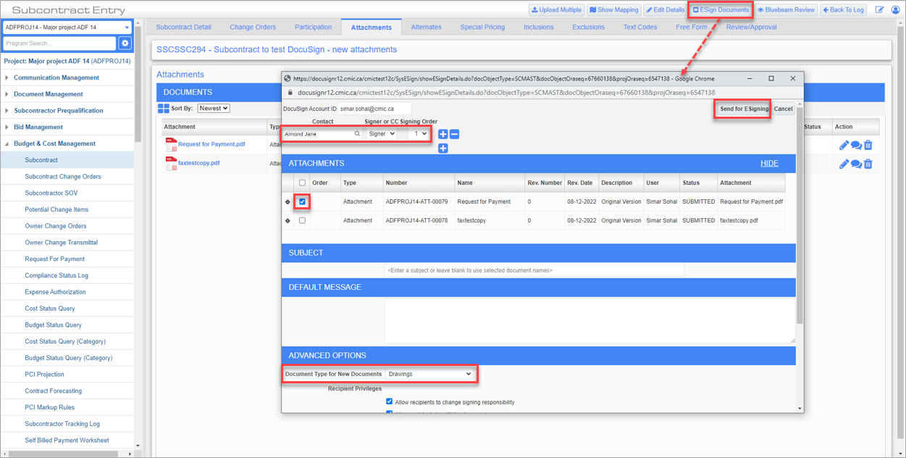Toggle allow recipients to change signing responsibility
Image resolution: width=906 pixels, height=458 pixels.
(390, 401)
